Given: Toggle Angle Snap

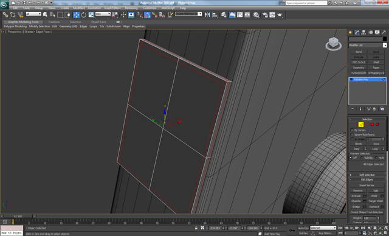Looking at the screenshot, I should click(147, 15).
